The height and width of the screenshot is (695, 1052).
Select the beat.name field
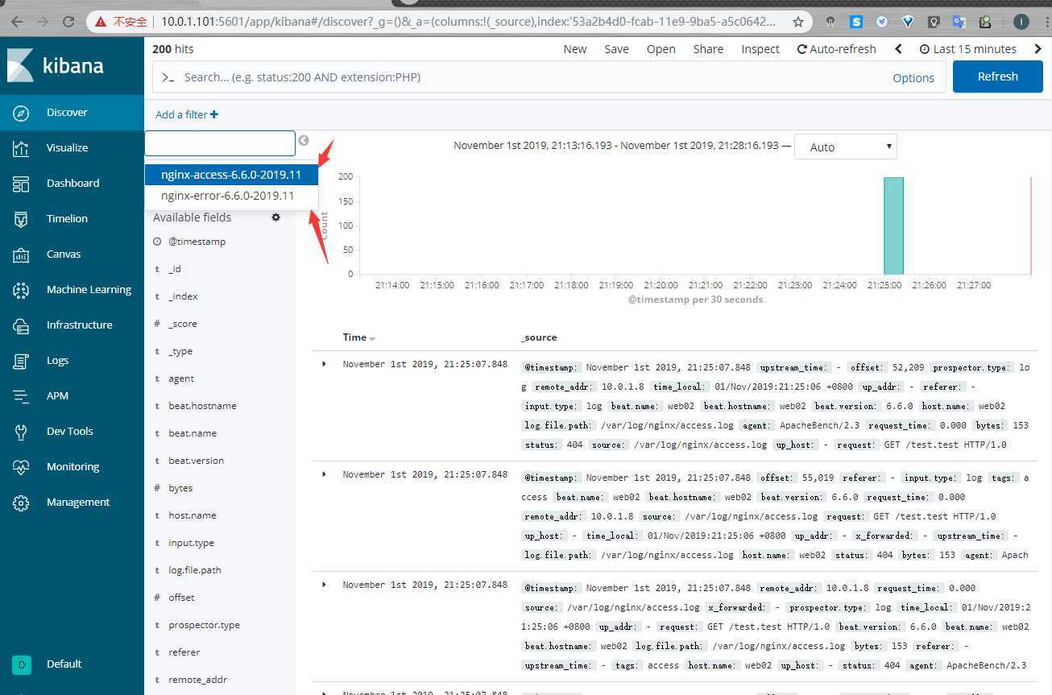click(193, 433)
